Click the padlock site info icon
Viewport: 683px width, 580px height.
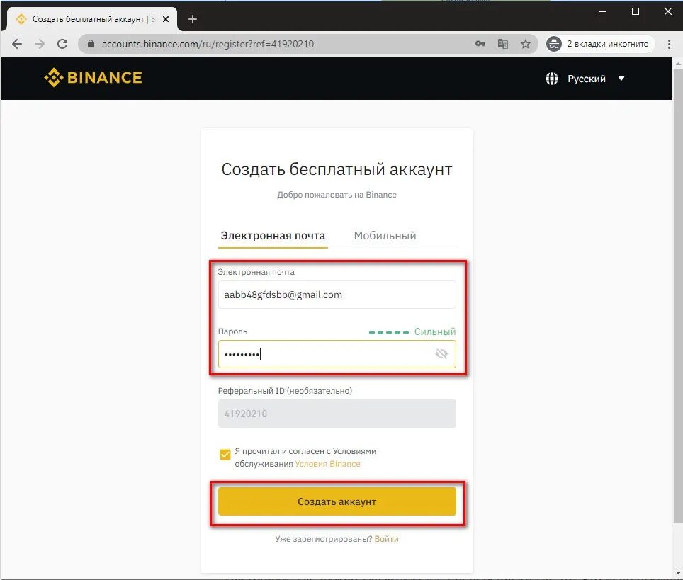click(x=91, y=43)
